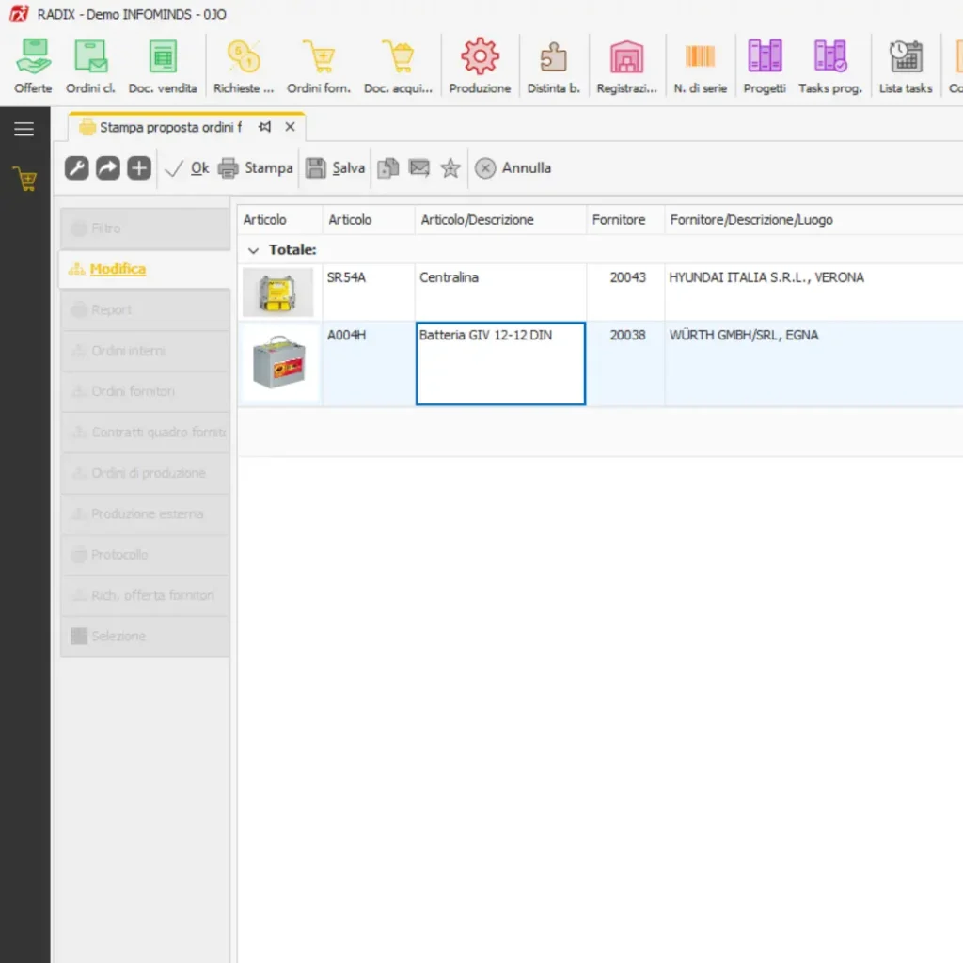Select the Modifica side tab

click(145, 269)
